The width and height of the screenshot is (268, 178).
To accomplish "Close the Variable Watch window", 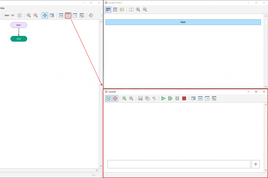I will click(264, 3).
